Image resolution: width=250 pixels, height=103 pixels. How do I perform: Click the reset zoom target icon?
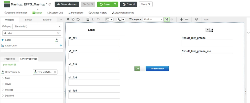(x=197, y=19)
